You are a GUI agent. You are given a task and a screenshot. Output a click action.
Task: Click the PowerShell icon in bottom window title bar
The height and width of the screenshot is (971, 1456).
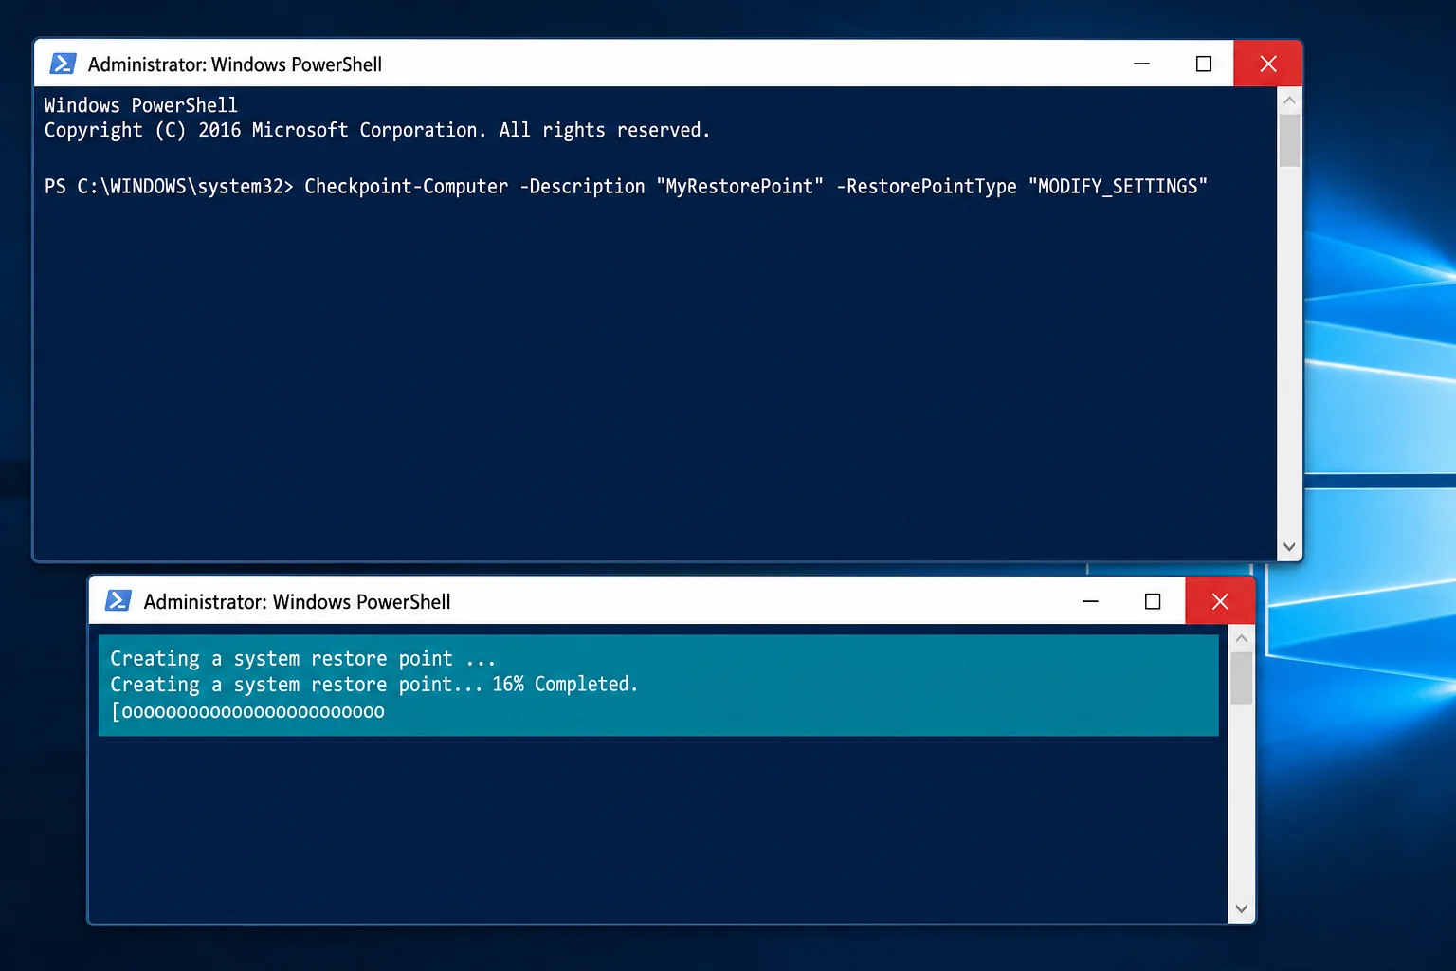118,601
